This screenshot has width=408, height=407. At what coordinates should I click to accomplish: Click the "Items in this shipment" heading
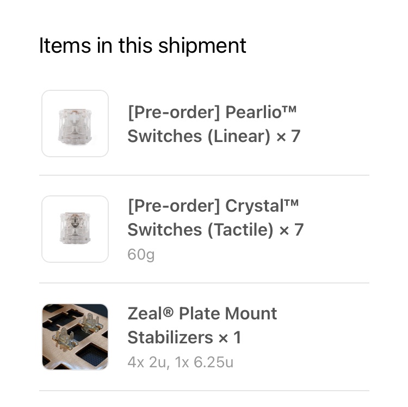point(143,45)
